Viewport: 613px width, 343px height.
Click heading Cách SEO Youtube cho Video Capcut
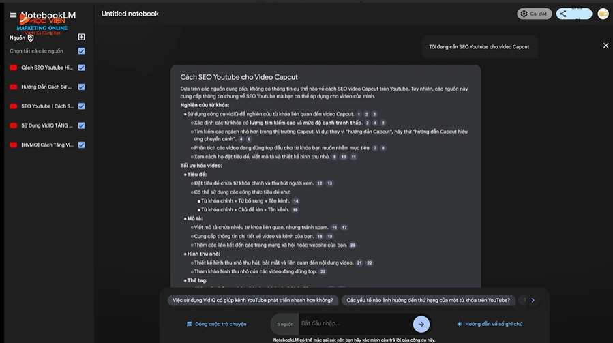click(x=239, y=77)
